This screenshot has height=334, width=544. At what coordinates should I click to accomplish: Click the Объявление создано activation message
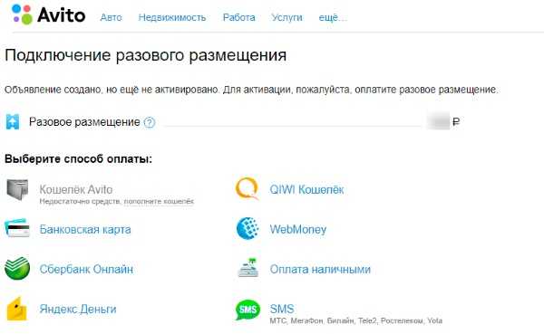point(251,90)
